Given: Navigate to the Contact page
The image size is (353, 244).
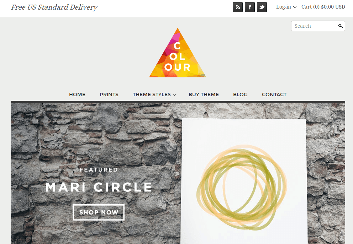Looking at the screenshot, I should click(274, 94).
